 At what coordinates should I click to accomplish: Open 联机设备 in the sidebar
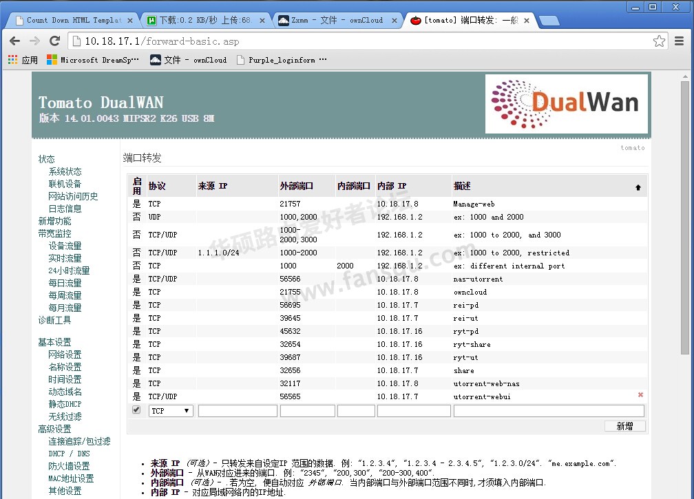tap(65, 184)
